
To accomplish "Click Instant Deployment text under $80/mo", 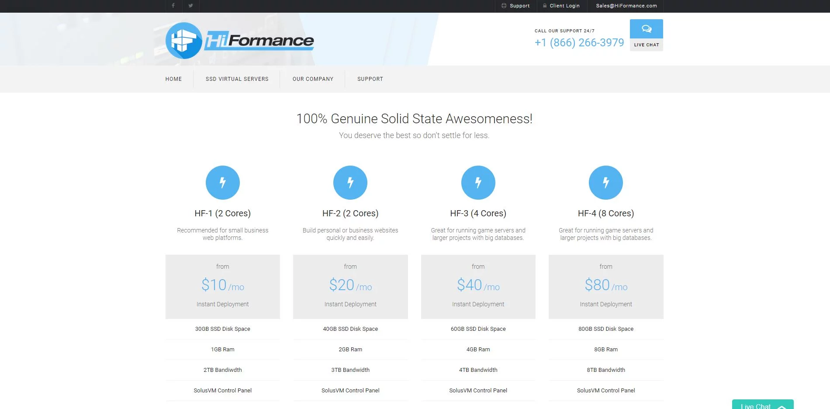I will pos(606,304).
